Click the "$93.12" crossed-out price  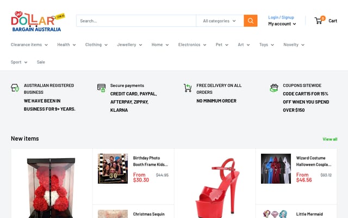pyautogui.click(x=326, y=175)
